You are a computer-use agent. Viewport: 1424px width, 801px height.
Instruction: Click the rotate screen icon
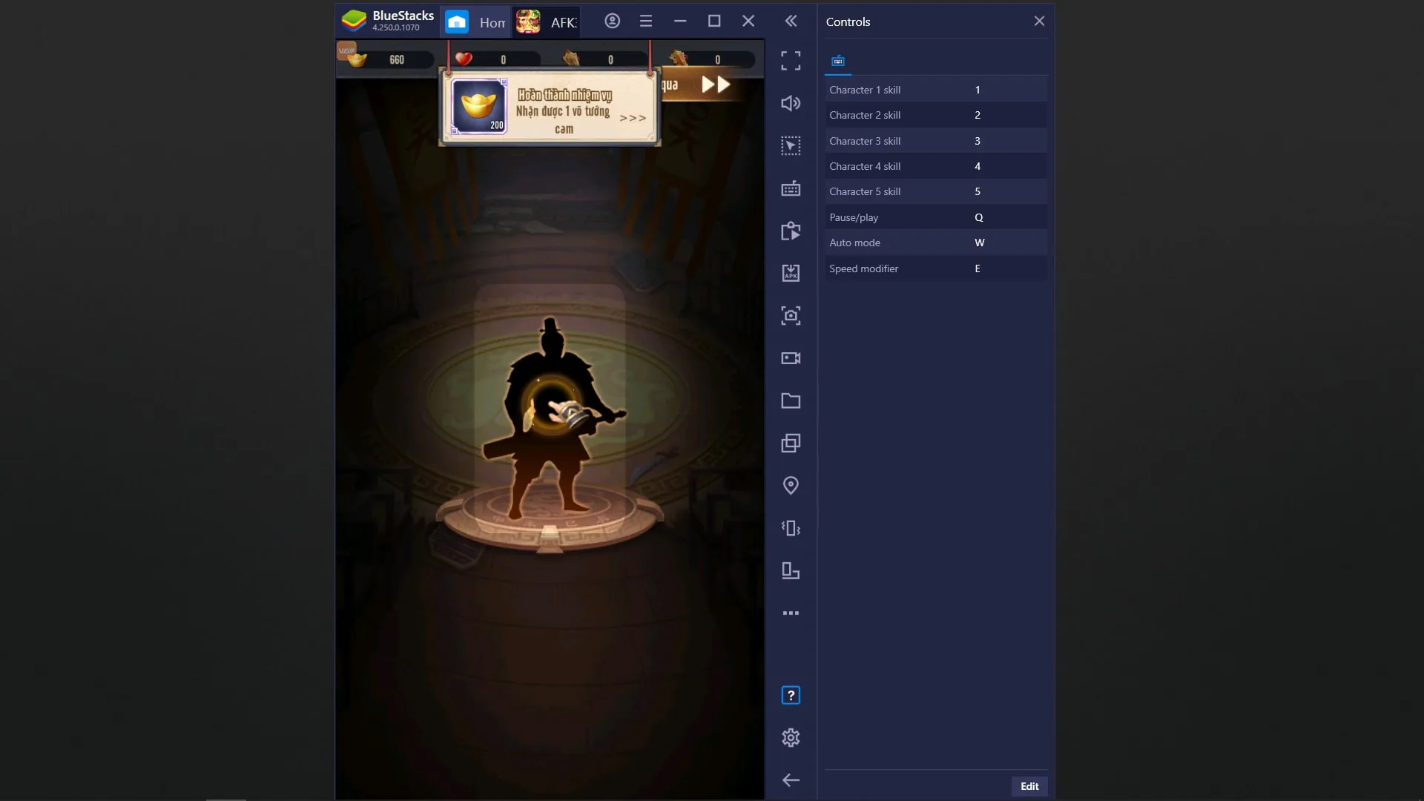coord(791,571)
